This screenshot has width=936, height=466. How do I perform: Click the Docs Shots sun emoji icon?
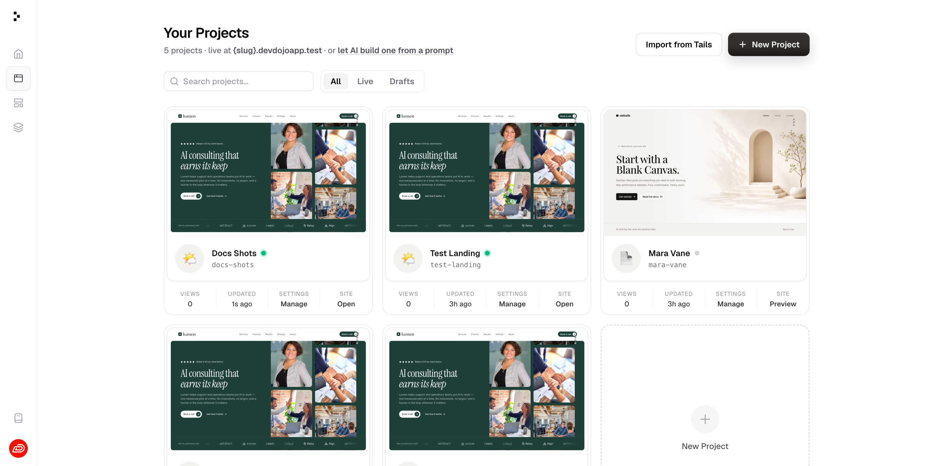pyautogui.click(x=190, y=259)
